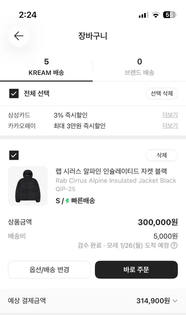Tap the battery status icon
This screenshot has height=315, width=186.
tap(169, 15)
